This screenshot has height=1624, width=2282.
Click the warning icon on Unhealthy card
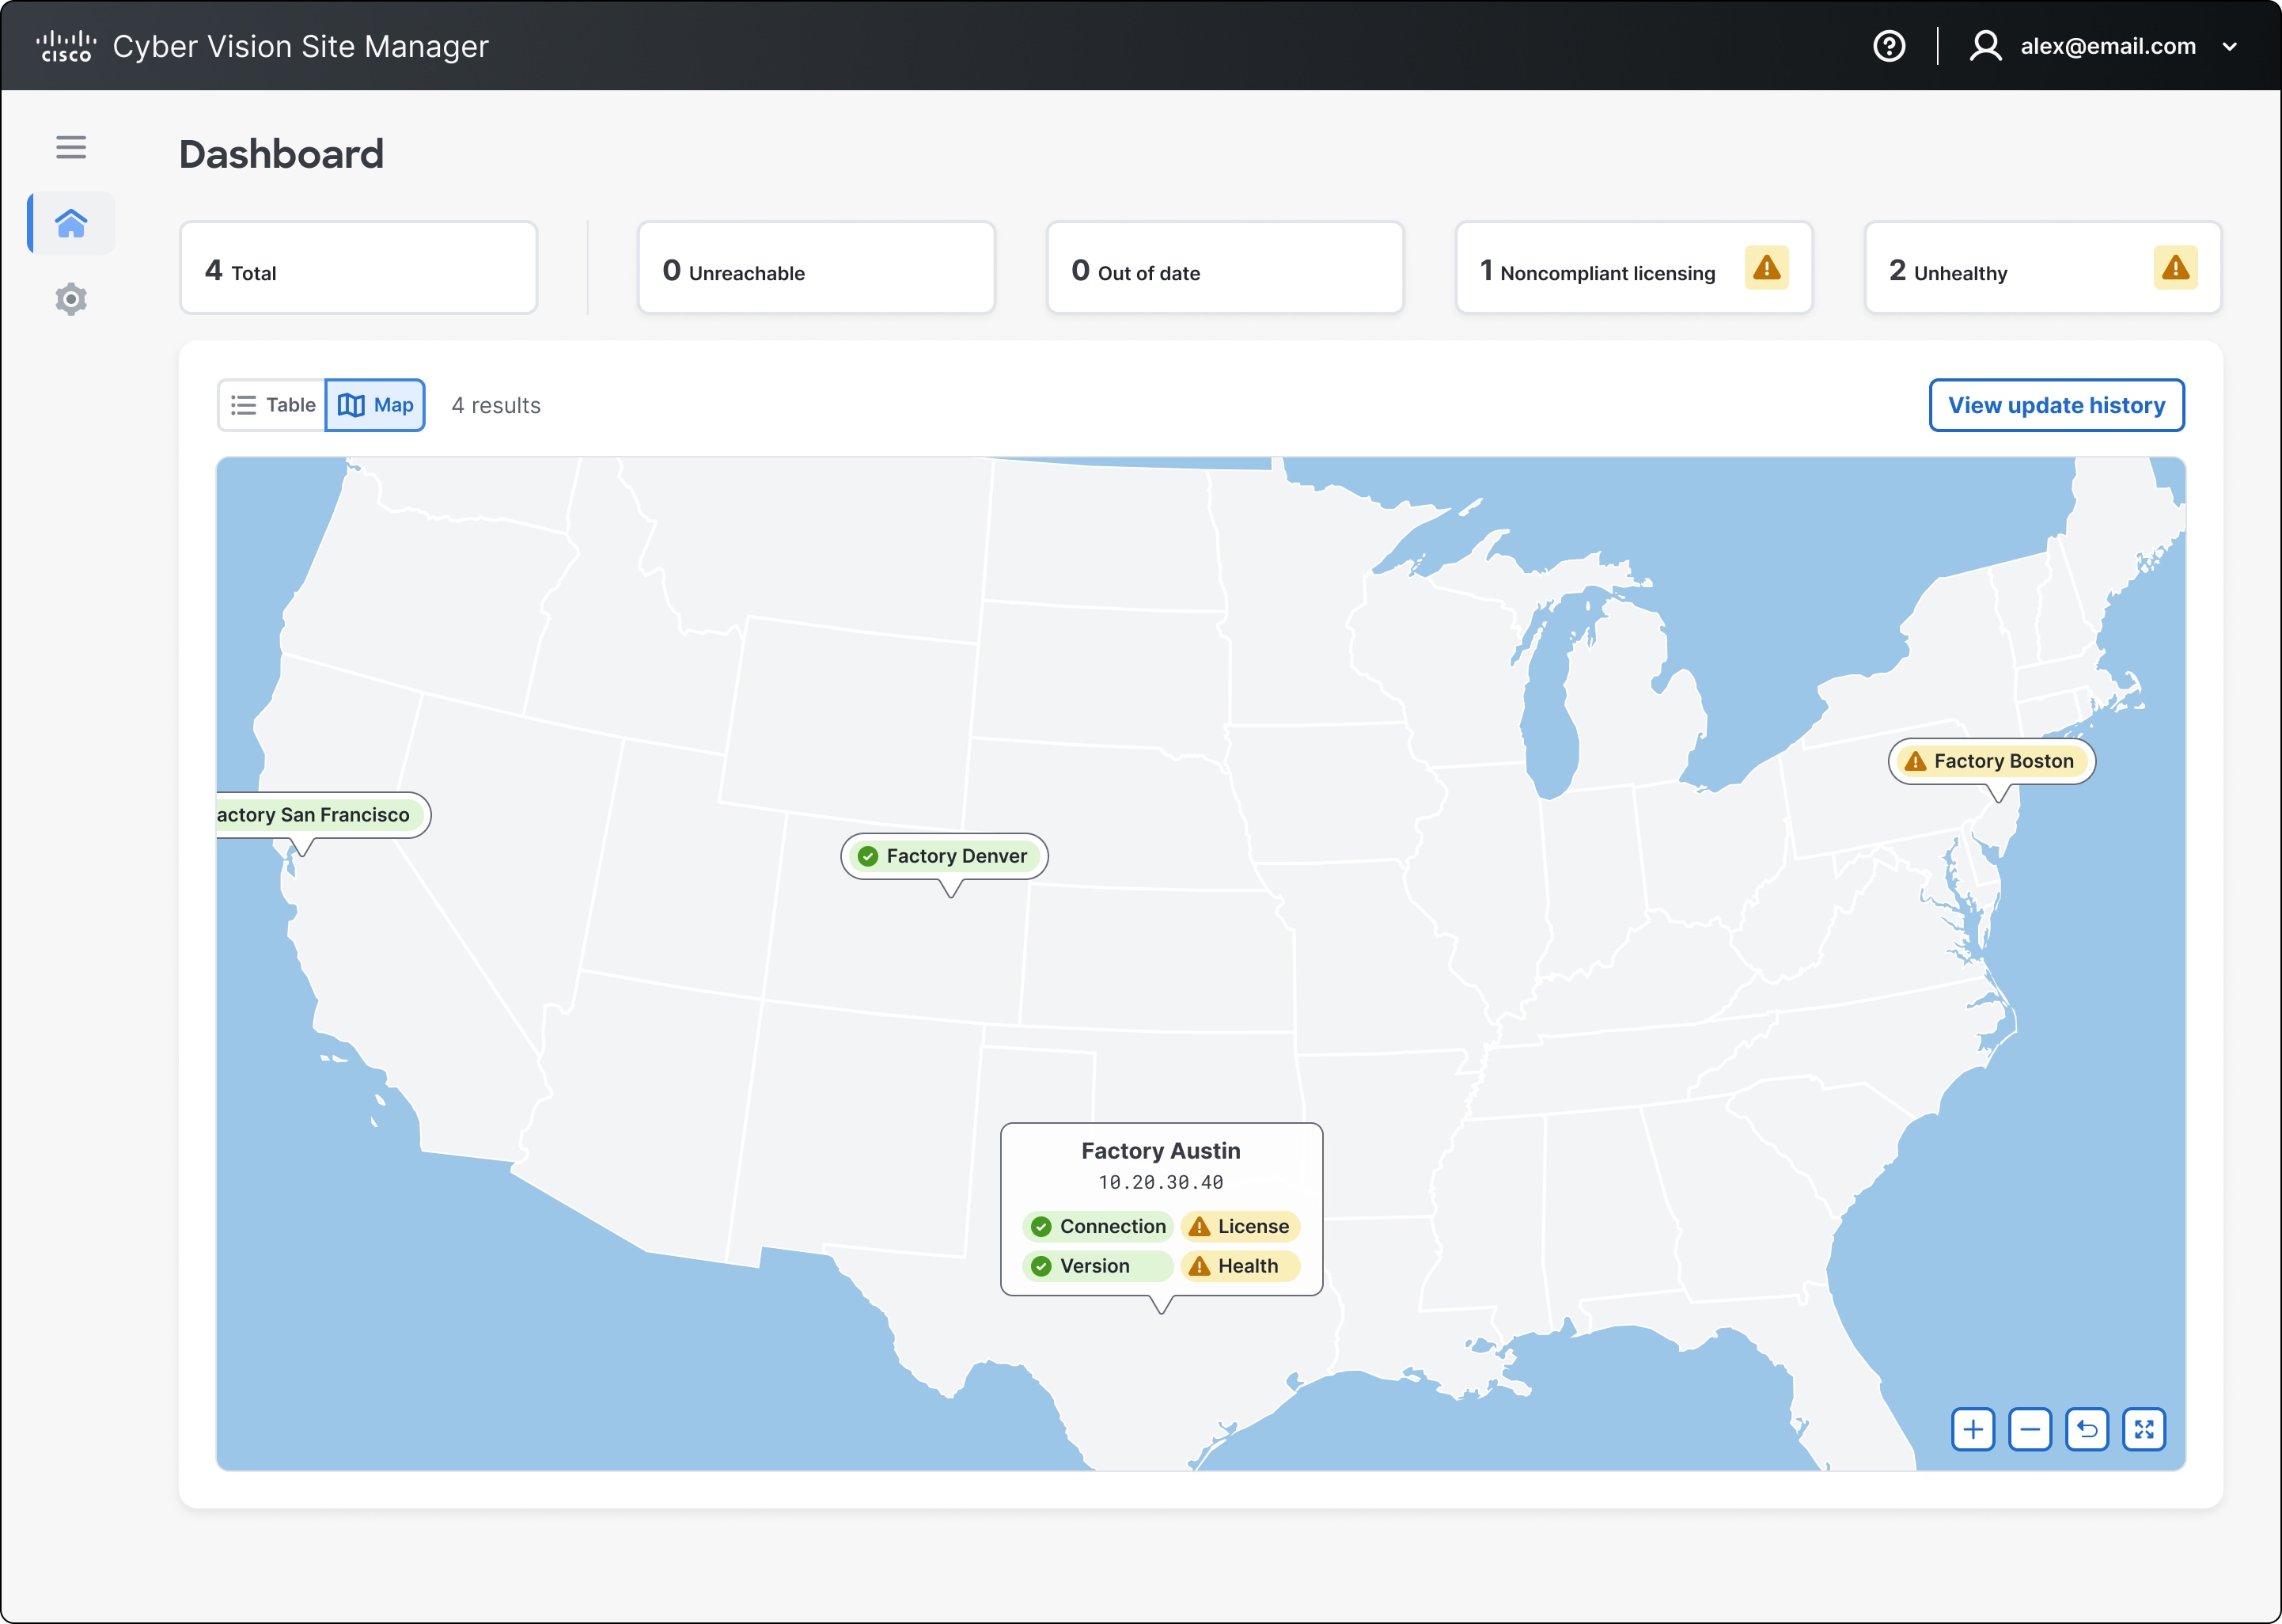pyautogui.click(x=2175, y=266)
